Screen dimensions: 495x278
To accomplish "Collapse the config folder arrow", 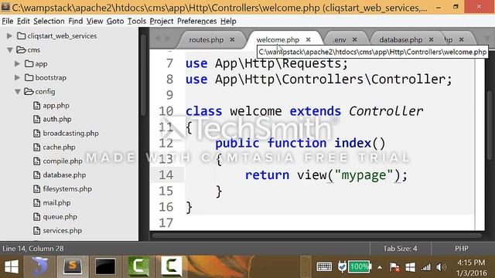I will coord(17,91).
